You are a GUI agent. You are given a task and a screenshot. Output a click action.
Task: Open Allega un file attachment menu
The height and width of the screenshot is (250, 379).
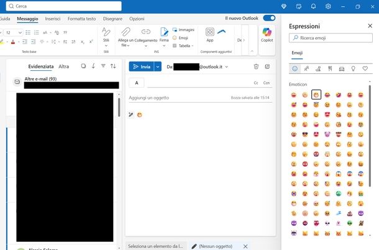pyautogui.click(x=126, y=37)
